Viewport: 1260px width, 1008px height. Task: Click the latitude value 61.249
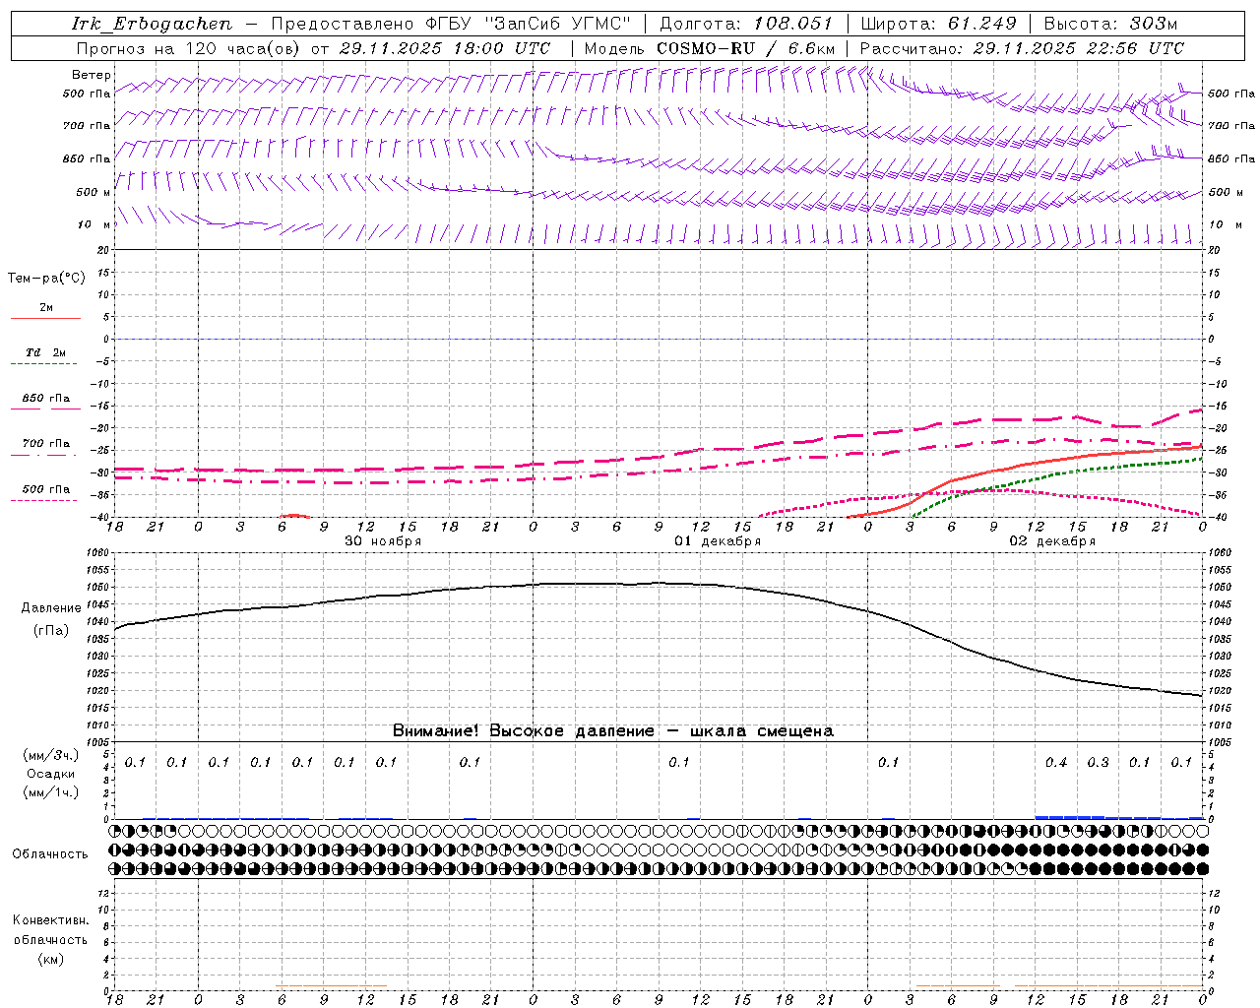(x=981, y=24)
